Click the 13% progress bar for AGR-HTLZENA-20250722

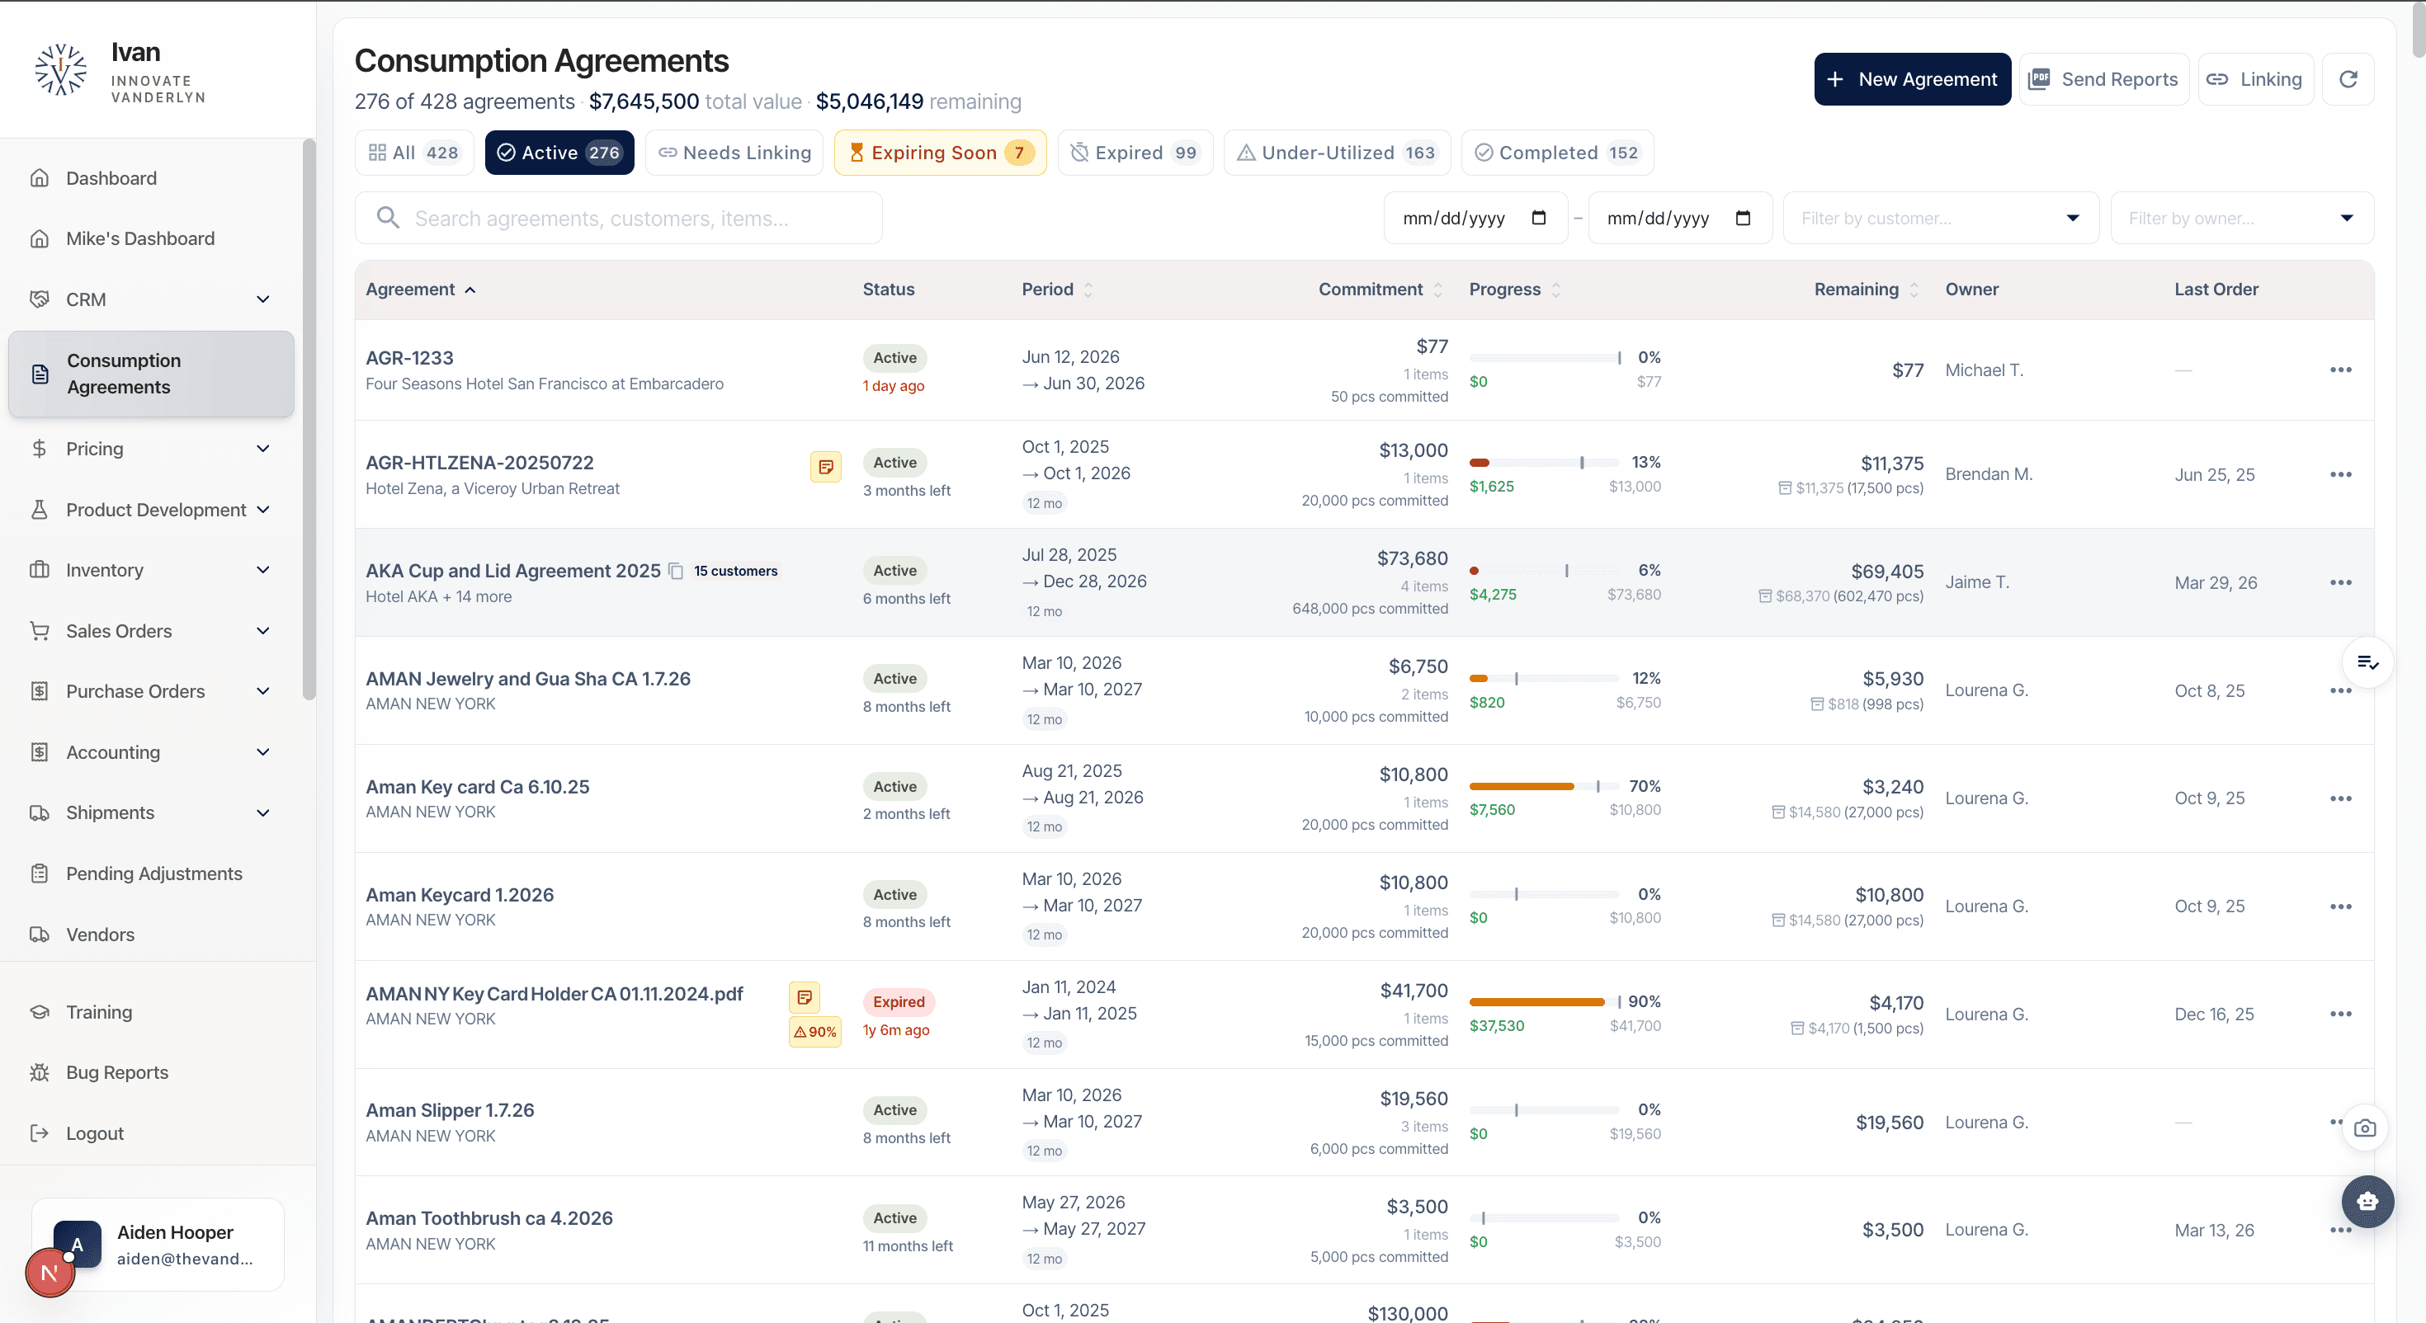pos(1545,463)
